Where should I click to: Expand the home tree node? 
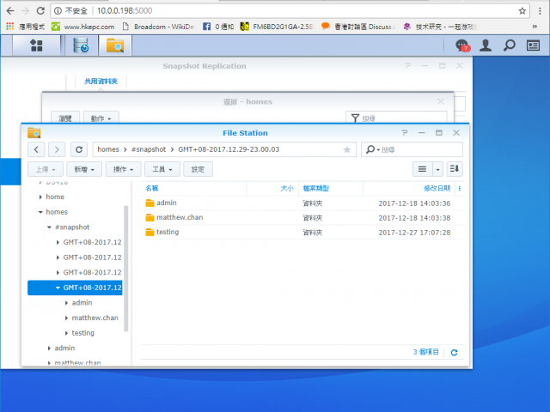40,197
